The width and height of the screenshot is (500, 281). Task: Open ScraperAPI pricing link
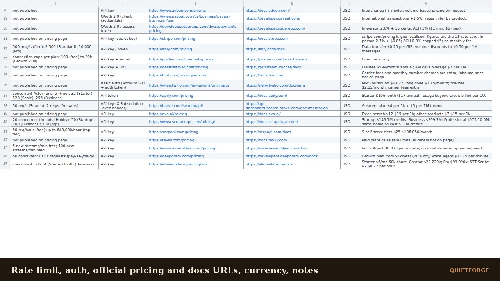[182, 122]
